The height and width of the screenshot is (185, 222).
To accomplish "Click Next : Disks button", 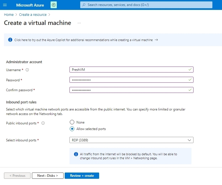I will 47,176.
